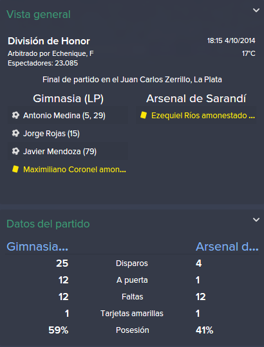Collapse the Vista general panel chevron

(256, 10)
